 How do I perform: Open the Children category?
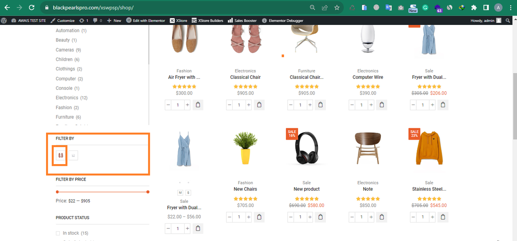coord(64,60)
